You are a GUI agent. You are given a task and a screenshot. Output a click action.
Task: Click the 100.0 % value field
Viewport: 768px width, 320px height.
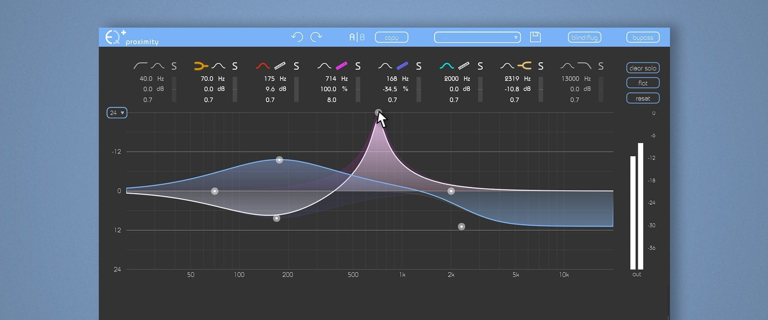[x=328, y=89]
